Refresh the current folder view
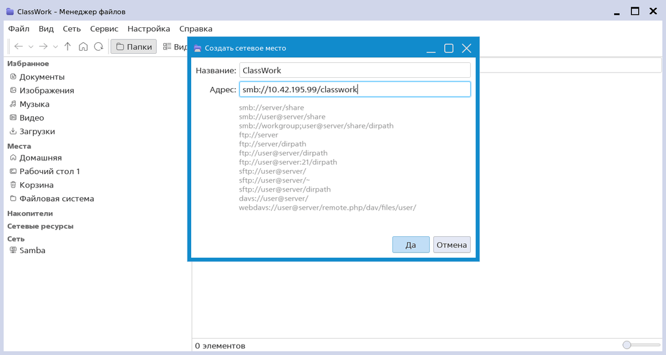 pyautogui.click(x=99, y=47)
